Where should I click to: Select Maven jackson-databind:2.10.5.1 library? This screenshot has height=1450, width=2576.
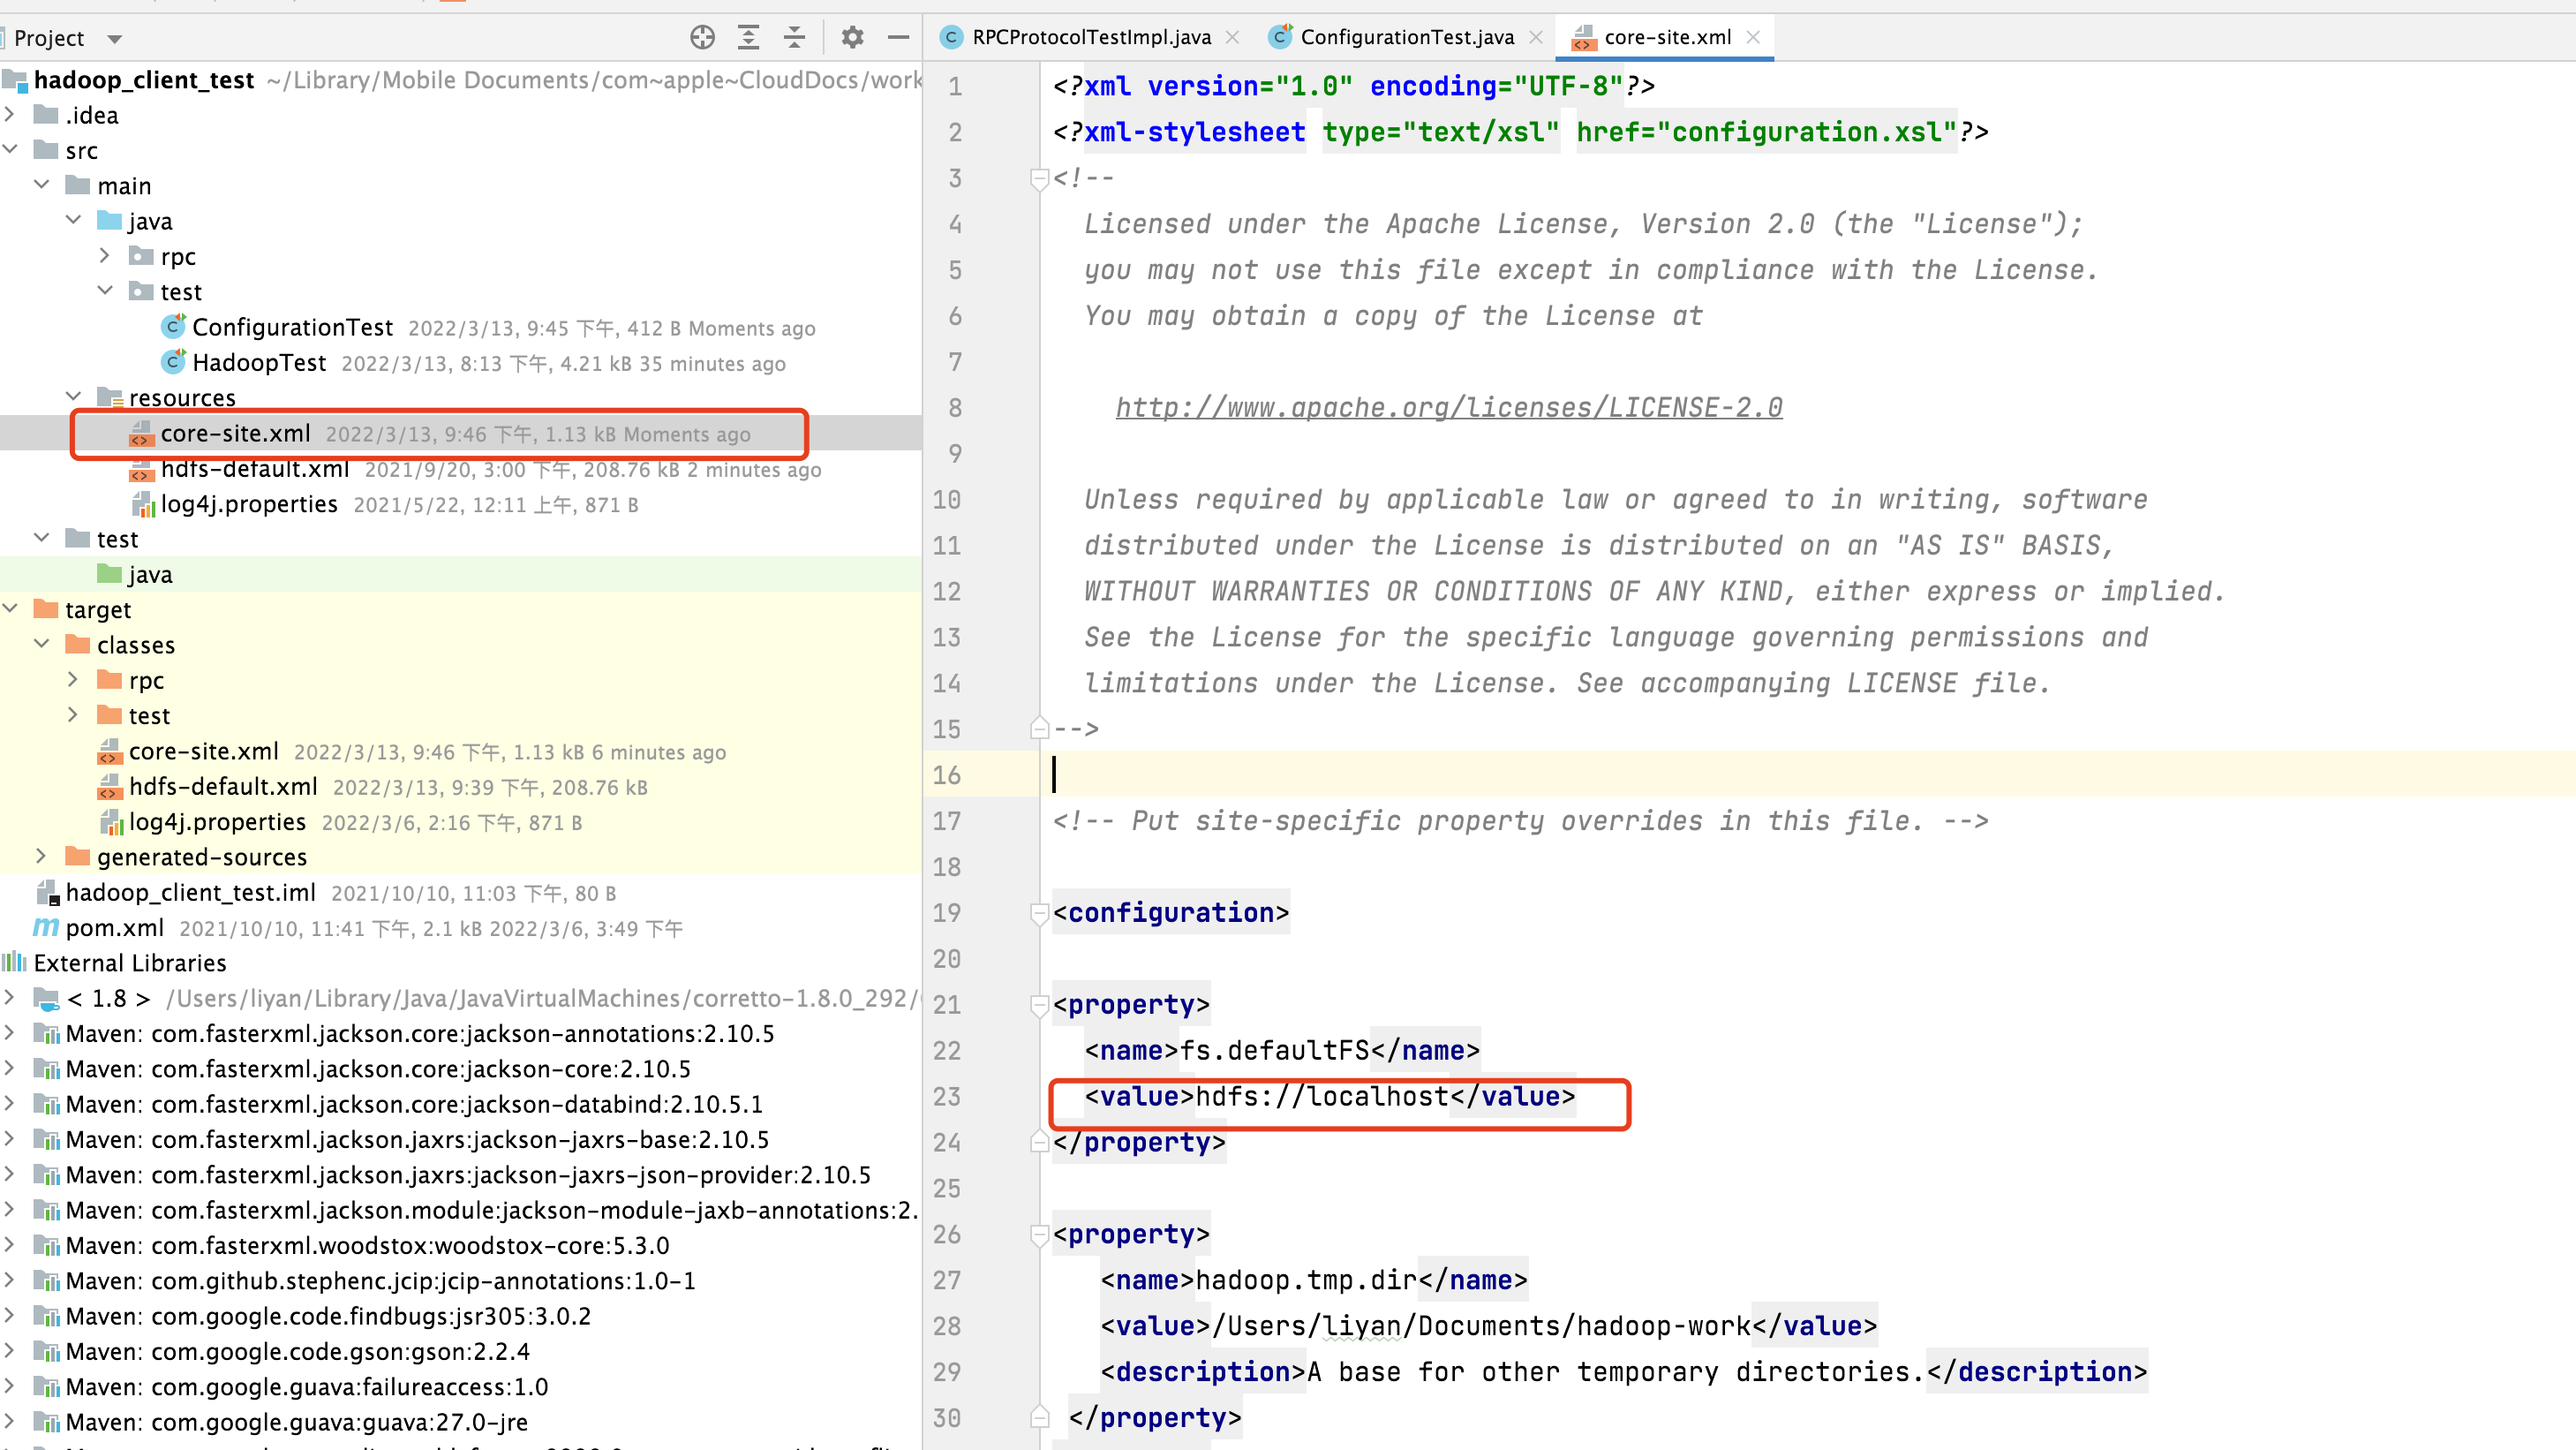pos(414,1104)
